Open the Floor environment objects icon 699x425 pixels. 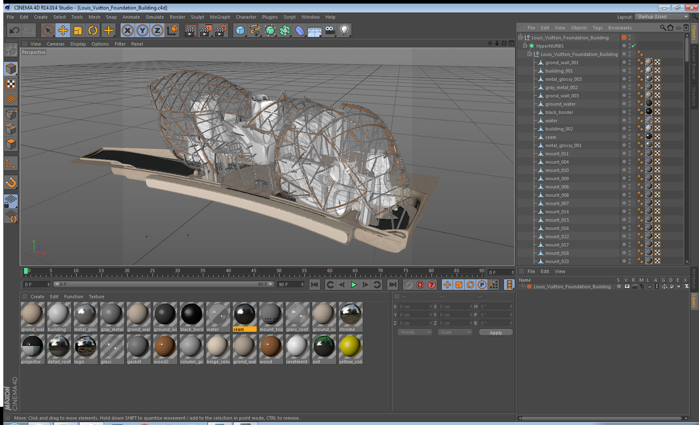(x=315, y=30)
